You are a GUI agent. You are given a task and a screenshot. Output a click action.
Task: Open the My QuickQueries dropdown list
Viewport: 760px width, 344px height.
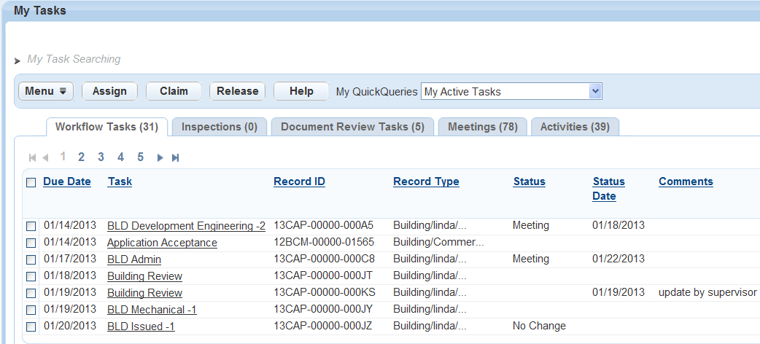(x=595, y=91)
